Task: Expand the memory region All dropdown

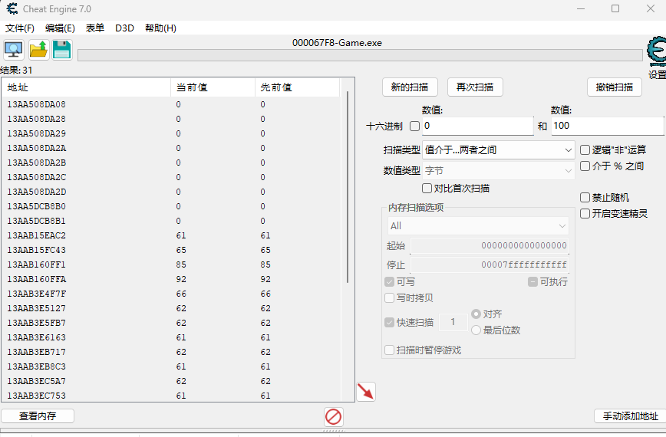Action: coord(478,226)
